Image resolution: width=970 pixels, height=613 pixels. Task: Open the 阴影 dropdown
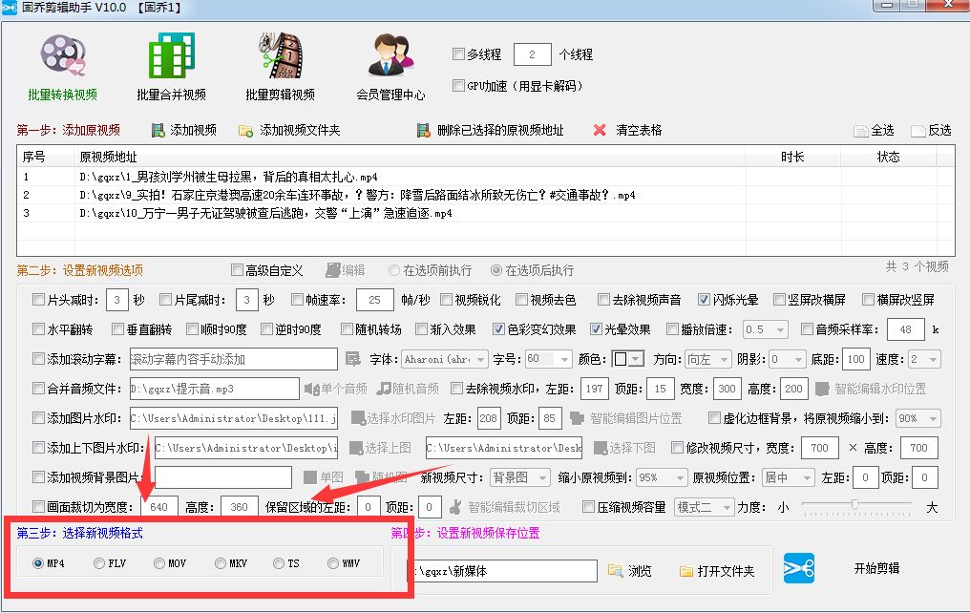[x=788, y=359]
